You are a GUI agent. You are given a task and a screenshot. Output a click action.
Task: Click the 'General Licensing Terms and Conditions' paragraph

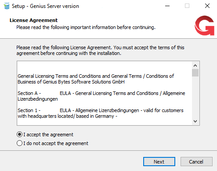tap(96, 79)
